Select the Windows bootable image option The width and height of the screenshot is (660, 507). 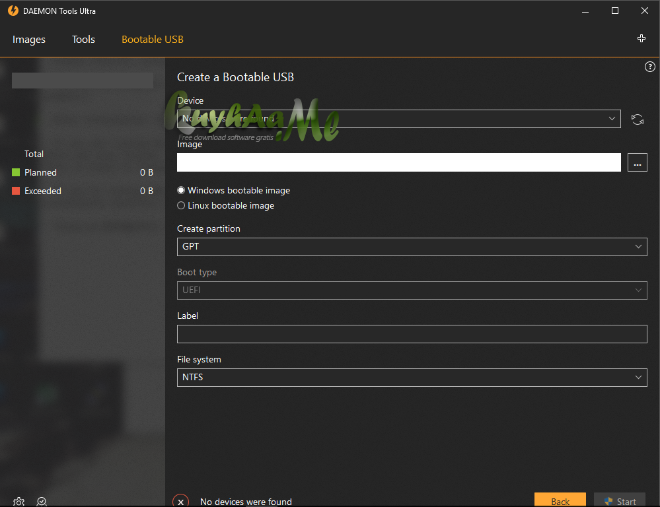[180, 190]
